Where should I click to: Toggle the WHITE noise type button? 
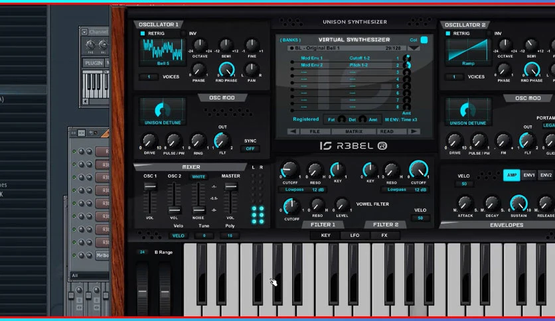(x=198, y=177)
